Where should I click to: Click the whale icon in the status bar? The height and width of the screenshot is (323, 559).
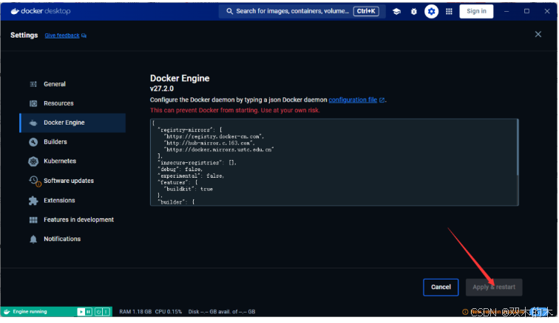click(7, 312)
